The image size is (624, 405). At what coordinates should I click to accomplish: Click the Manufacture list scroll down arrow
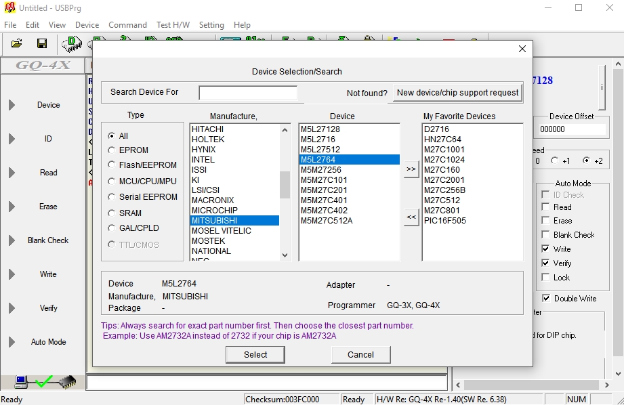[285, 255]
